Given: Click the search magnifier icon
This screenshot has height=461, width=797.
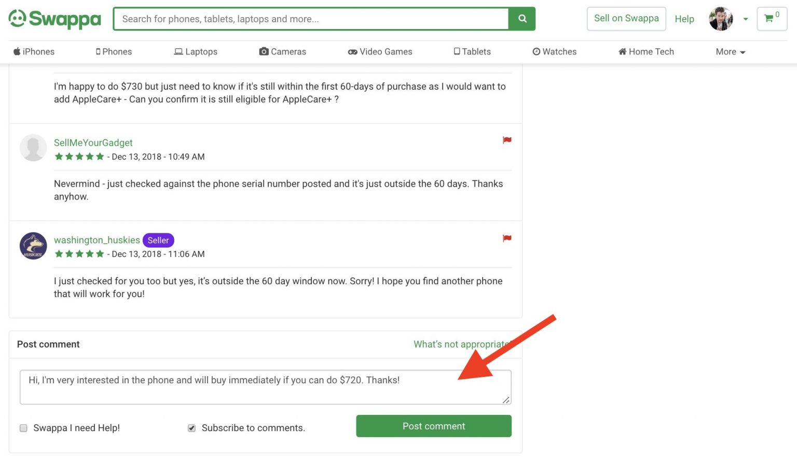Looking at the screenshot, I should (521, 19).
